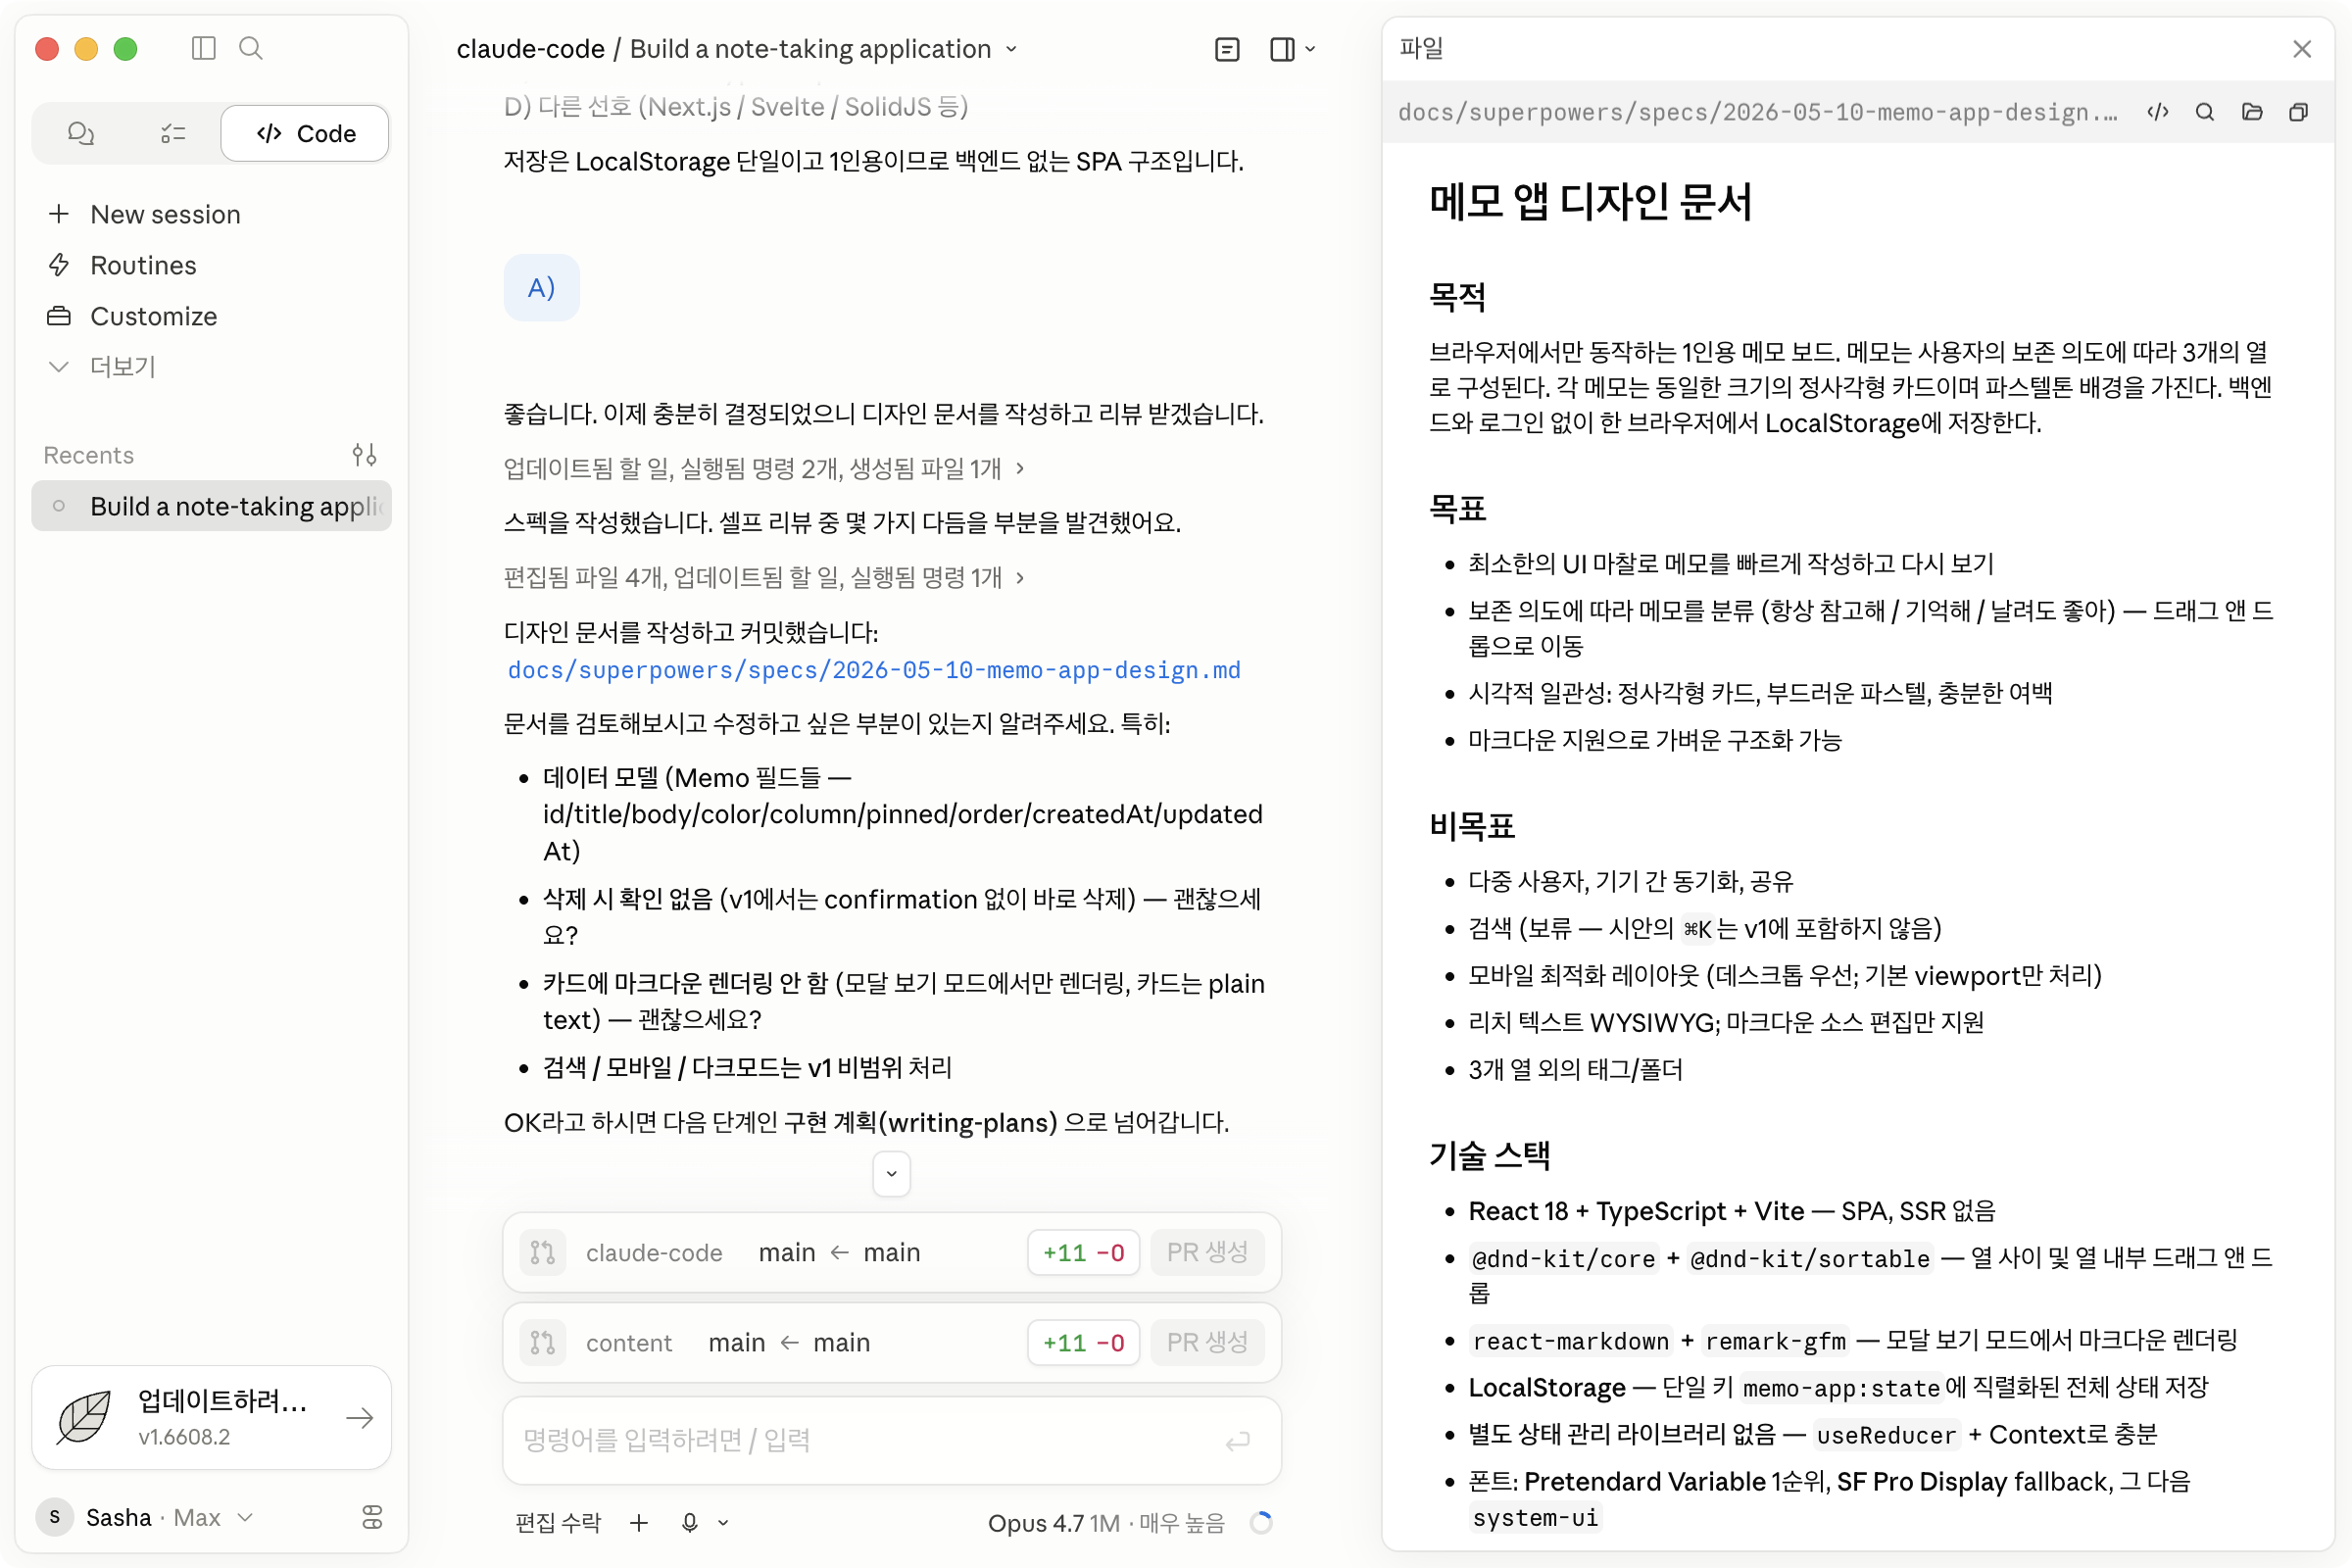The image size is (2352, 1568).
Task: Click the Recents label
Action: [89, 455]
